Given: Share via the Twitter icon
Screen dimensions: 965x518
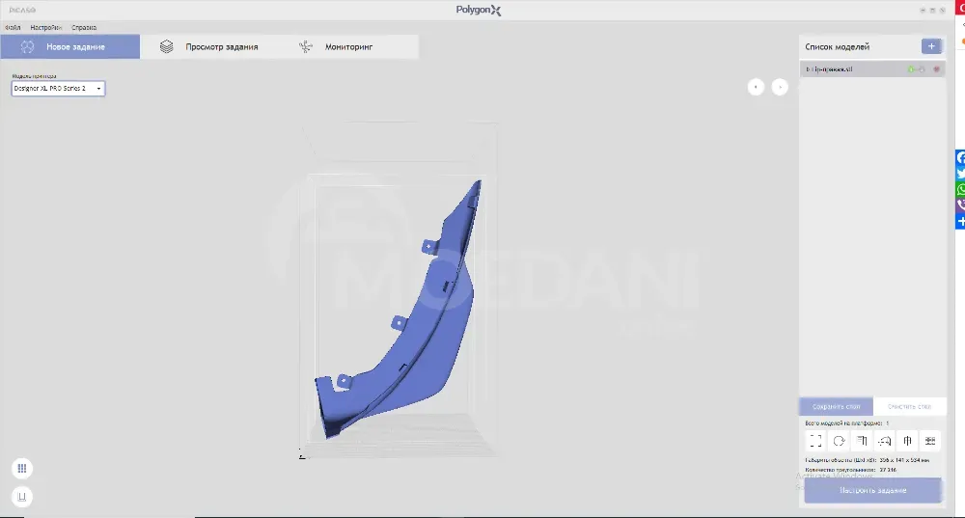Looking at the screenshot, I should click(960, 174).
